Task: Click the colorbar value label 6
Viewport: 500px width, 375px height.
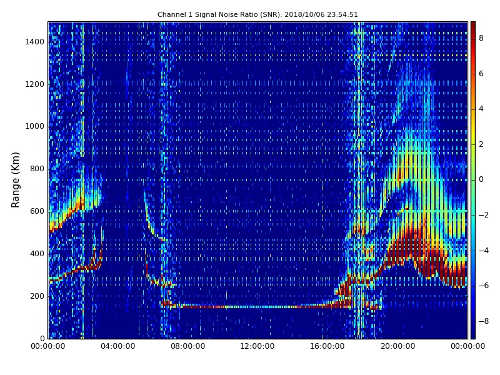Action: [x=481, y=74]
